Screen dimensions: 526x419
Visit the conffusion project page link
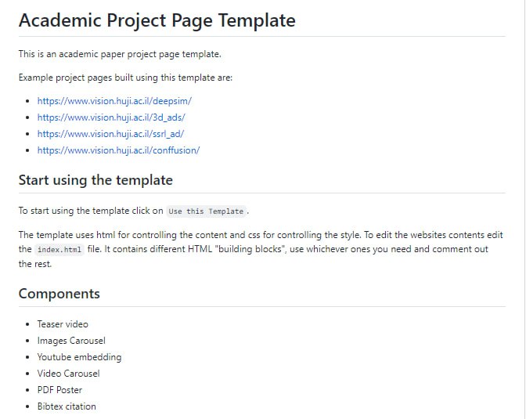click(x=118, y=150)
